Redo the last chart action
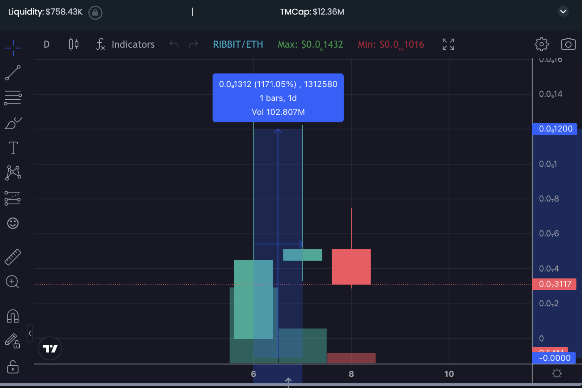 193,44
